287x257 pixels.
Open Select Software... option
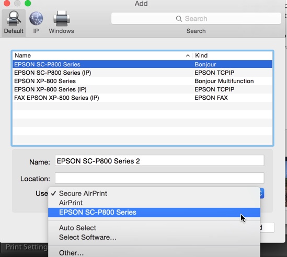154,238
